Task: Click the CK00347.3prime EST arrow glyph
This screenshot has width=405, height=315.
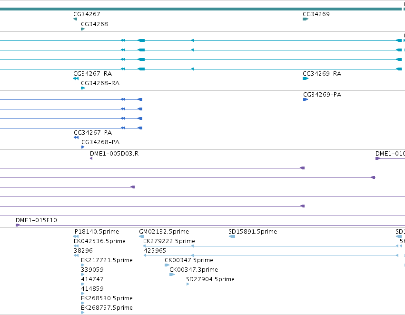Action: click(172, 275)
